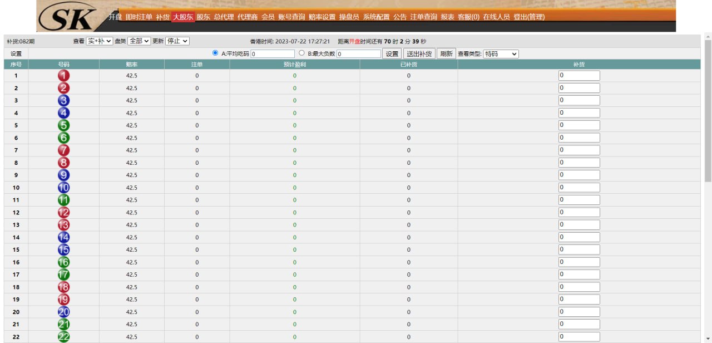
Task: Click the red number 8 ball
Action: tap(64, 163)
